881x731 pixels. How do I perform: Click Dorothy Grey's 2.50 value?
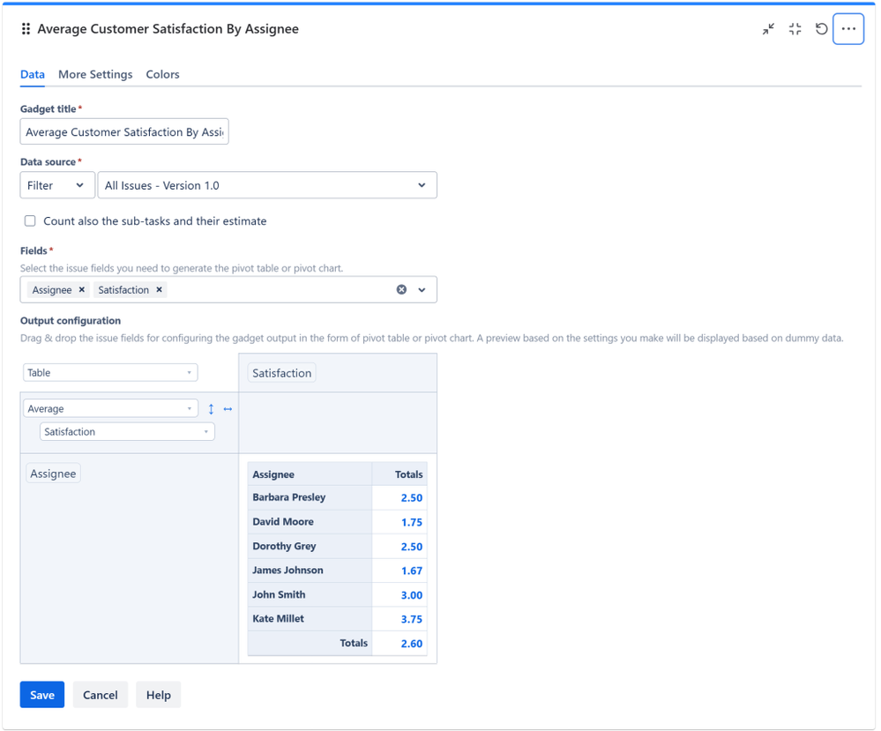411,547
